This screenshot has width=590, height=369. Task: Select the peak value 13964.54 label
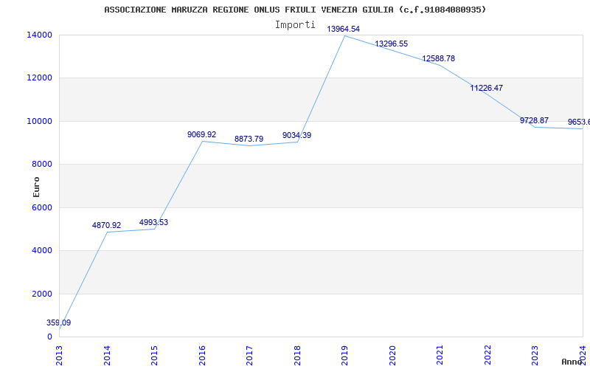point(343,29)
